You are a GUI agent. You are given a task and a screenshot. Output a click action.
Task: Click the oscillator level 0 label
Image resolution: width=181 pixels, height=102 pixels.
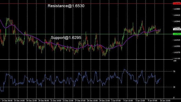[174, 98]
